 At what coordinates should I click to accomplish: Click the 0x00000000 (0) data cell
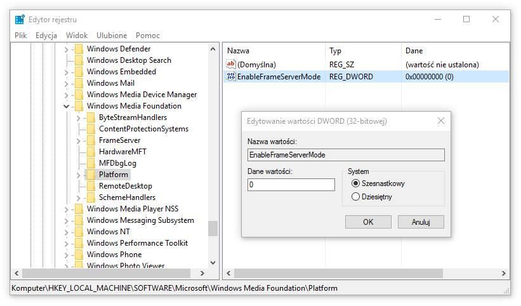pyautogui.click(x=429, y=77)
